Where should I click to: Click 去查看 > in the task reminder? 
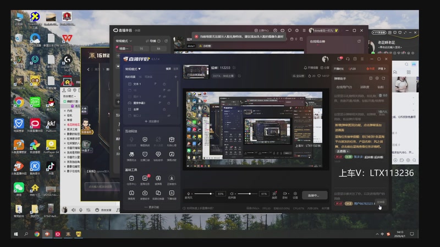342,151
